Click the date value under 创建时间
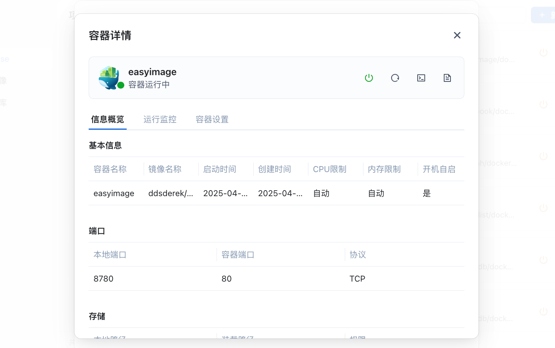Screen dimensions: 555x348 pyautogui.click(x=280, y=193)
